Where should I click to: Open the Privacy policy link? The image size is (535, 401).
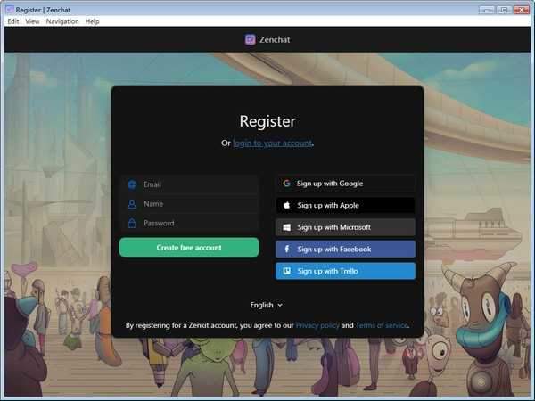317,326
